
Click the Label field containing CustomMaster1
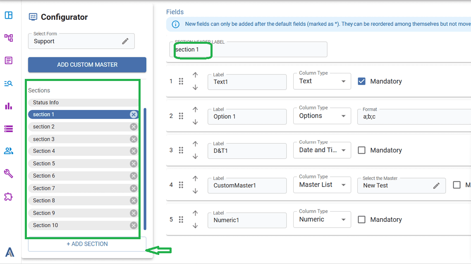[x=247, y=186]
